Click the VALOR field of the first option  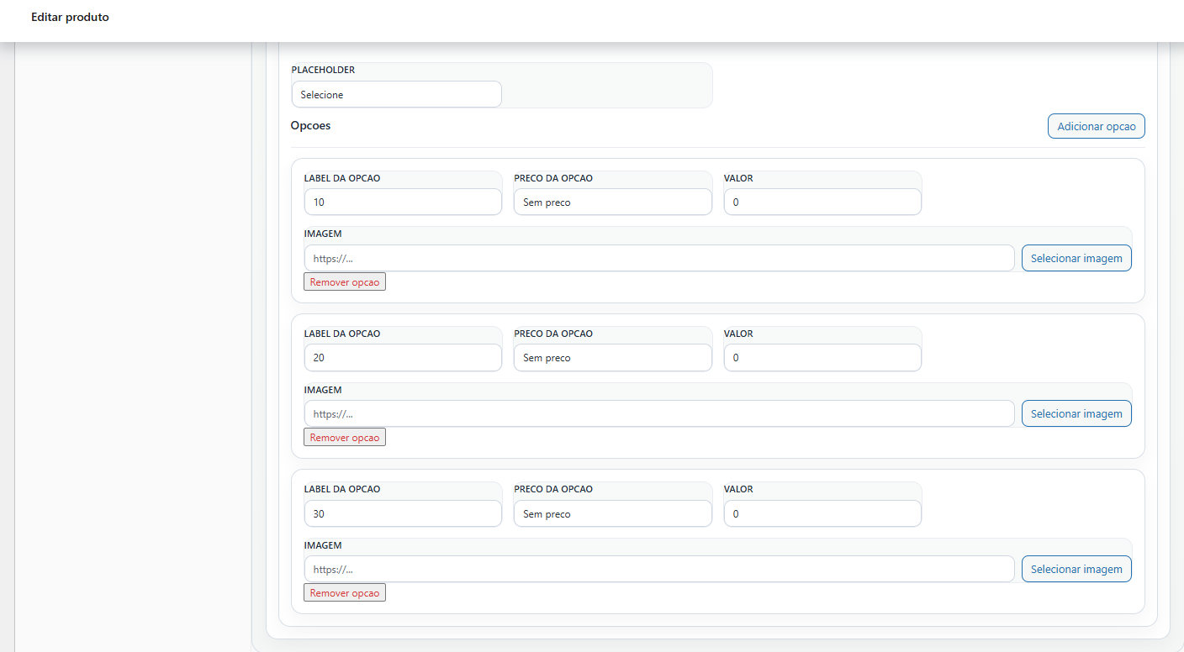click(822, 202)
